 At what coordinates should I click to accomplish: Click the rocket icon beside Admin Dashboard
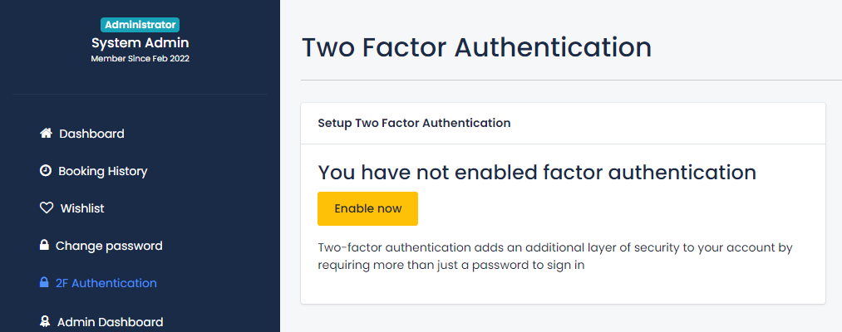point(45,321)
